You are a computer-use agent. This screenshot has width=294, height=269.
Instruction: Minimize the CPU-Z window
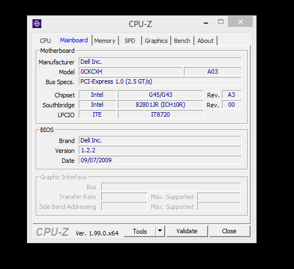[206, 23]
